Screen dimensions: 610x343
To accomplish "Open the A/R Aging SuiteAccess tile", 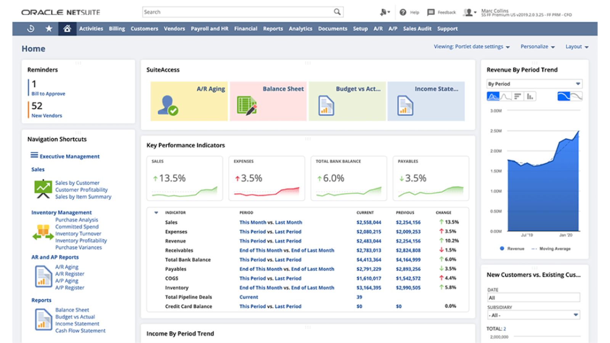I will 189,101.
